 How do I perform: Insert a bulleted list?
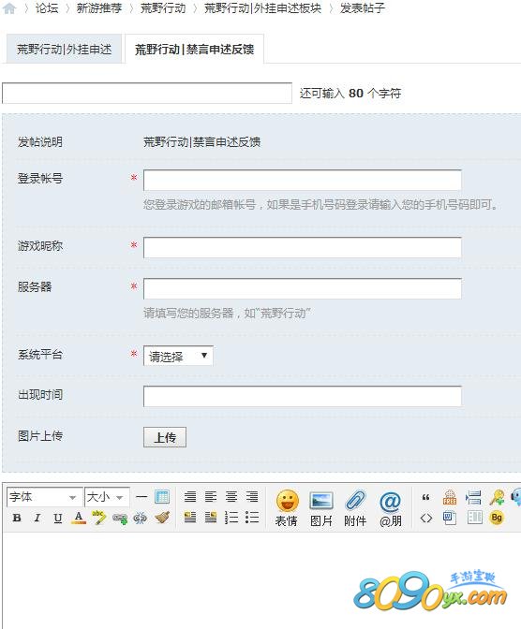(252, 518)
